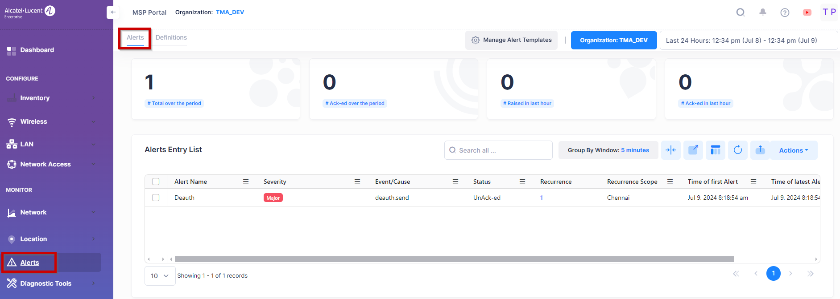
Task: Collapse the sidebar with the arrow icon
Action: (113, 12)
